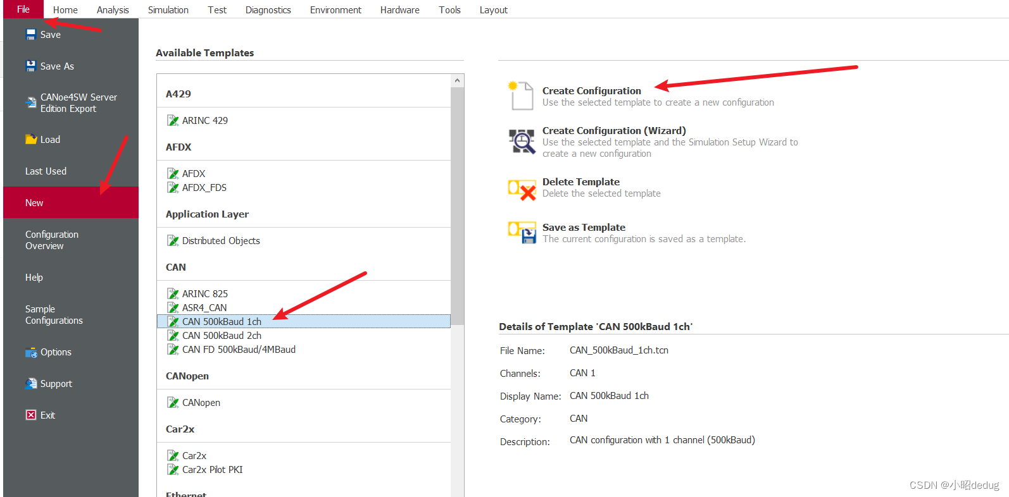Viewport: 1009px width, 497px height.
Task: Click the description 'CAN configuration with 1 channel'
Action: tap(662, 440)
